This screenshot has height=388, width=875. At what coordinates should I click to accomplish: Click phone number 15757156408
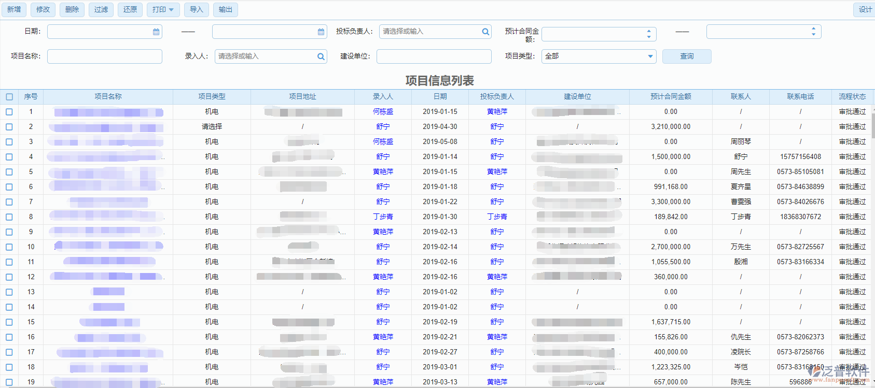pos(800,157)
